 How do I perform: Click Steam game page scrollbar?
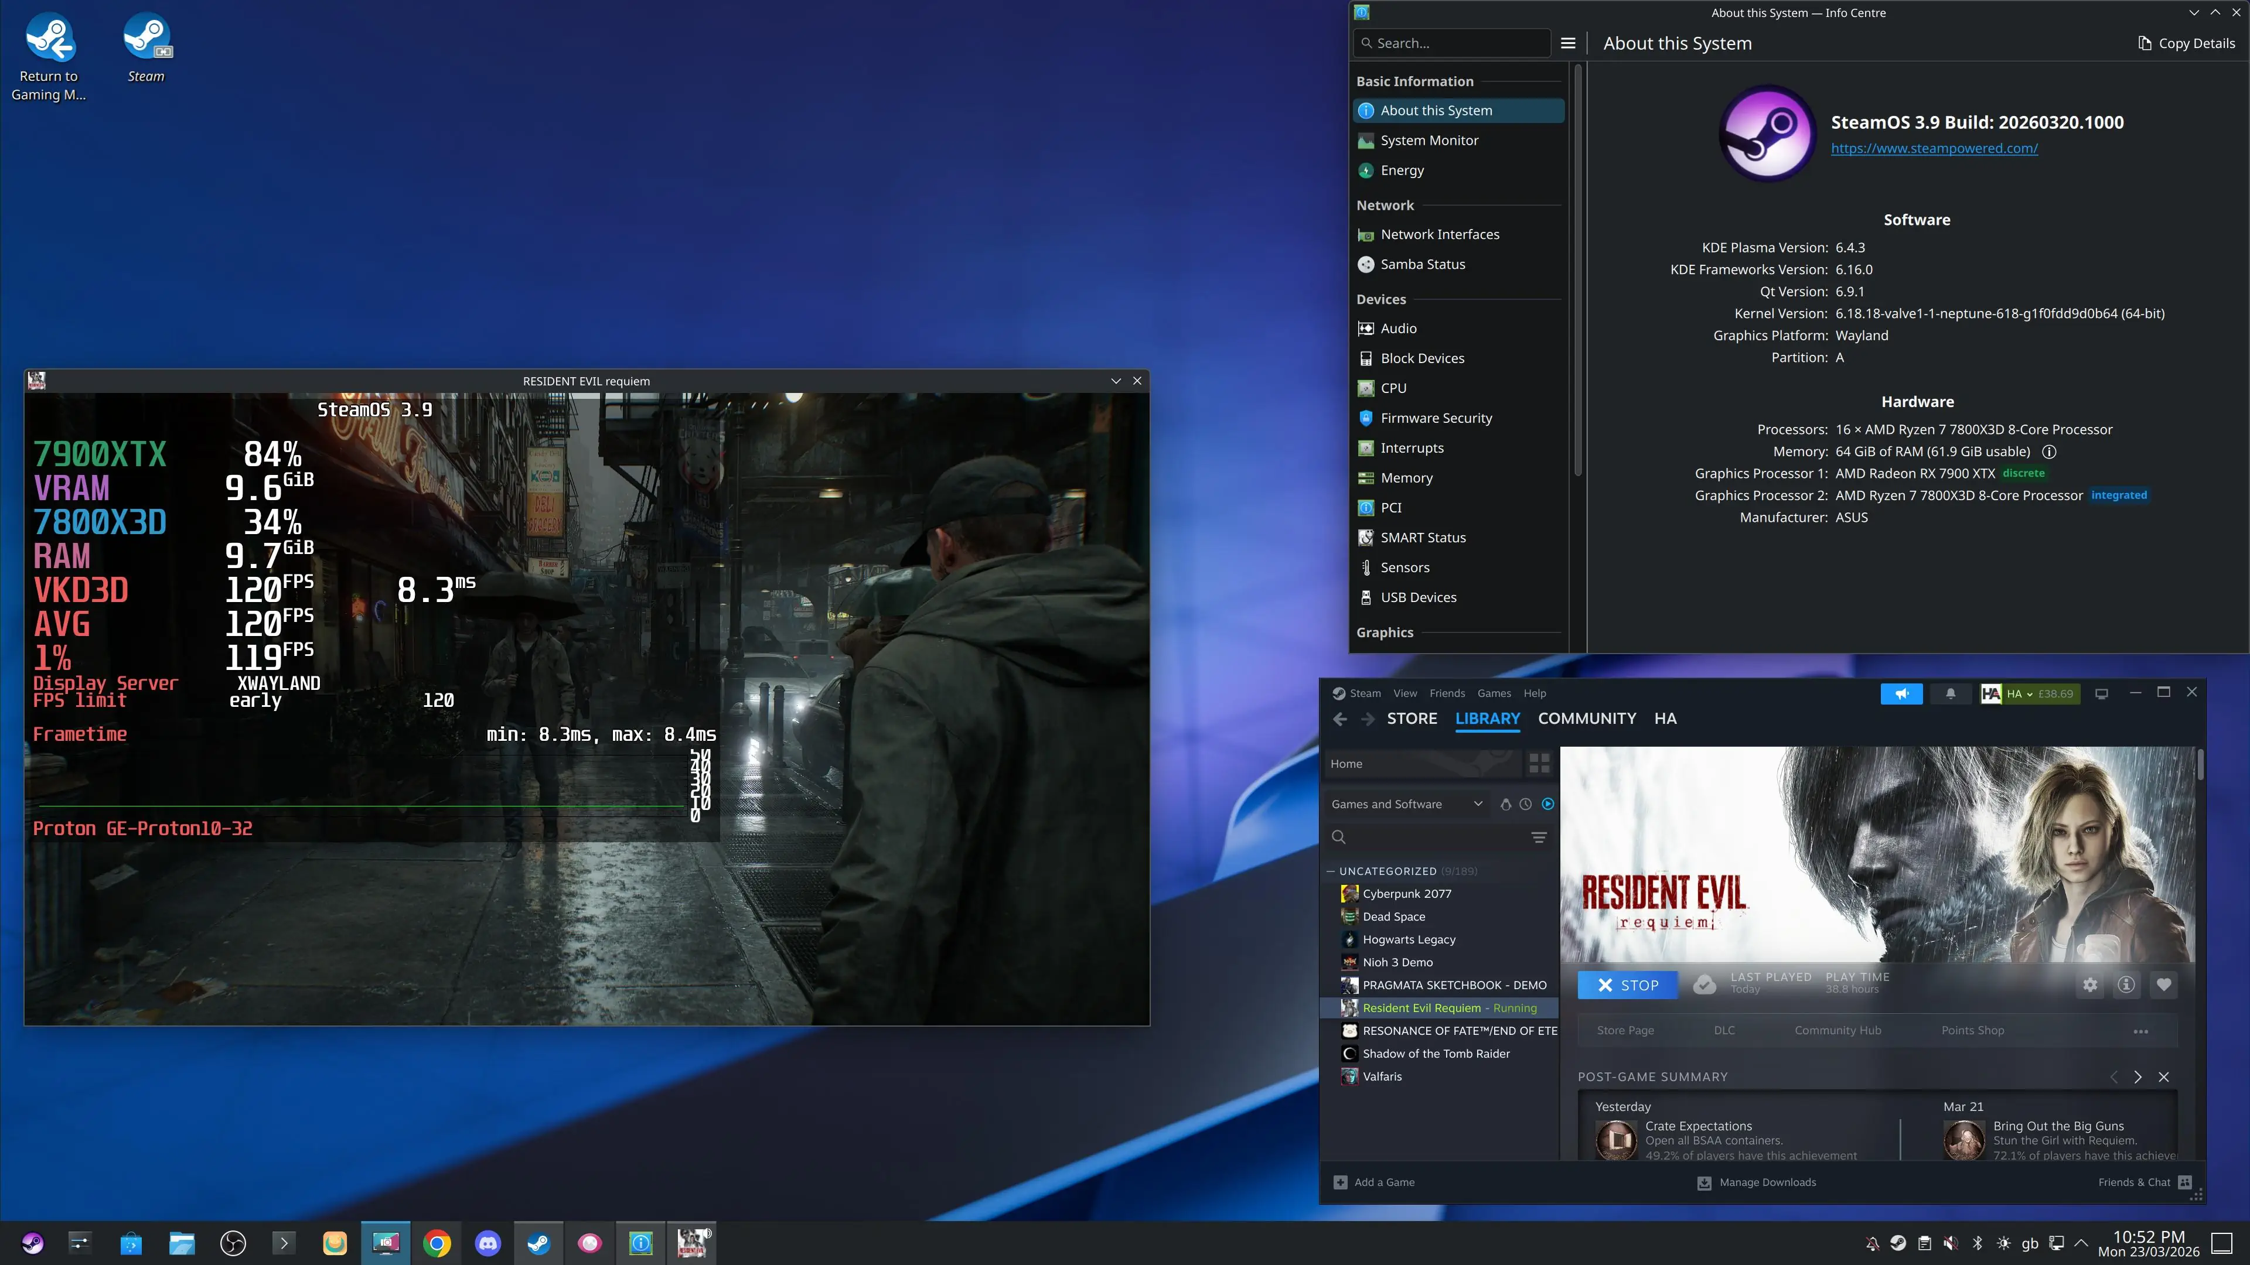pos(2200,765)
